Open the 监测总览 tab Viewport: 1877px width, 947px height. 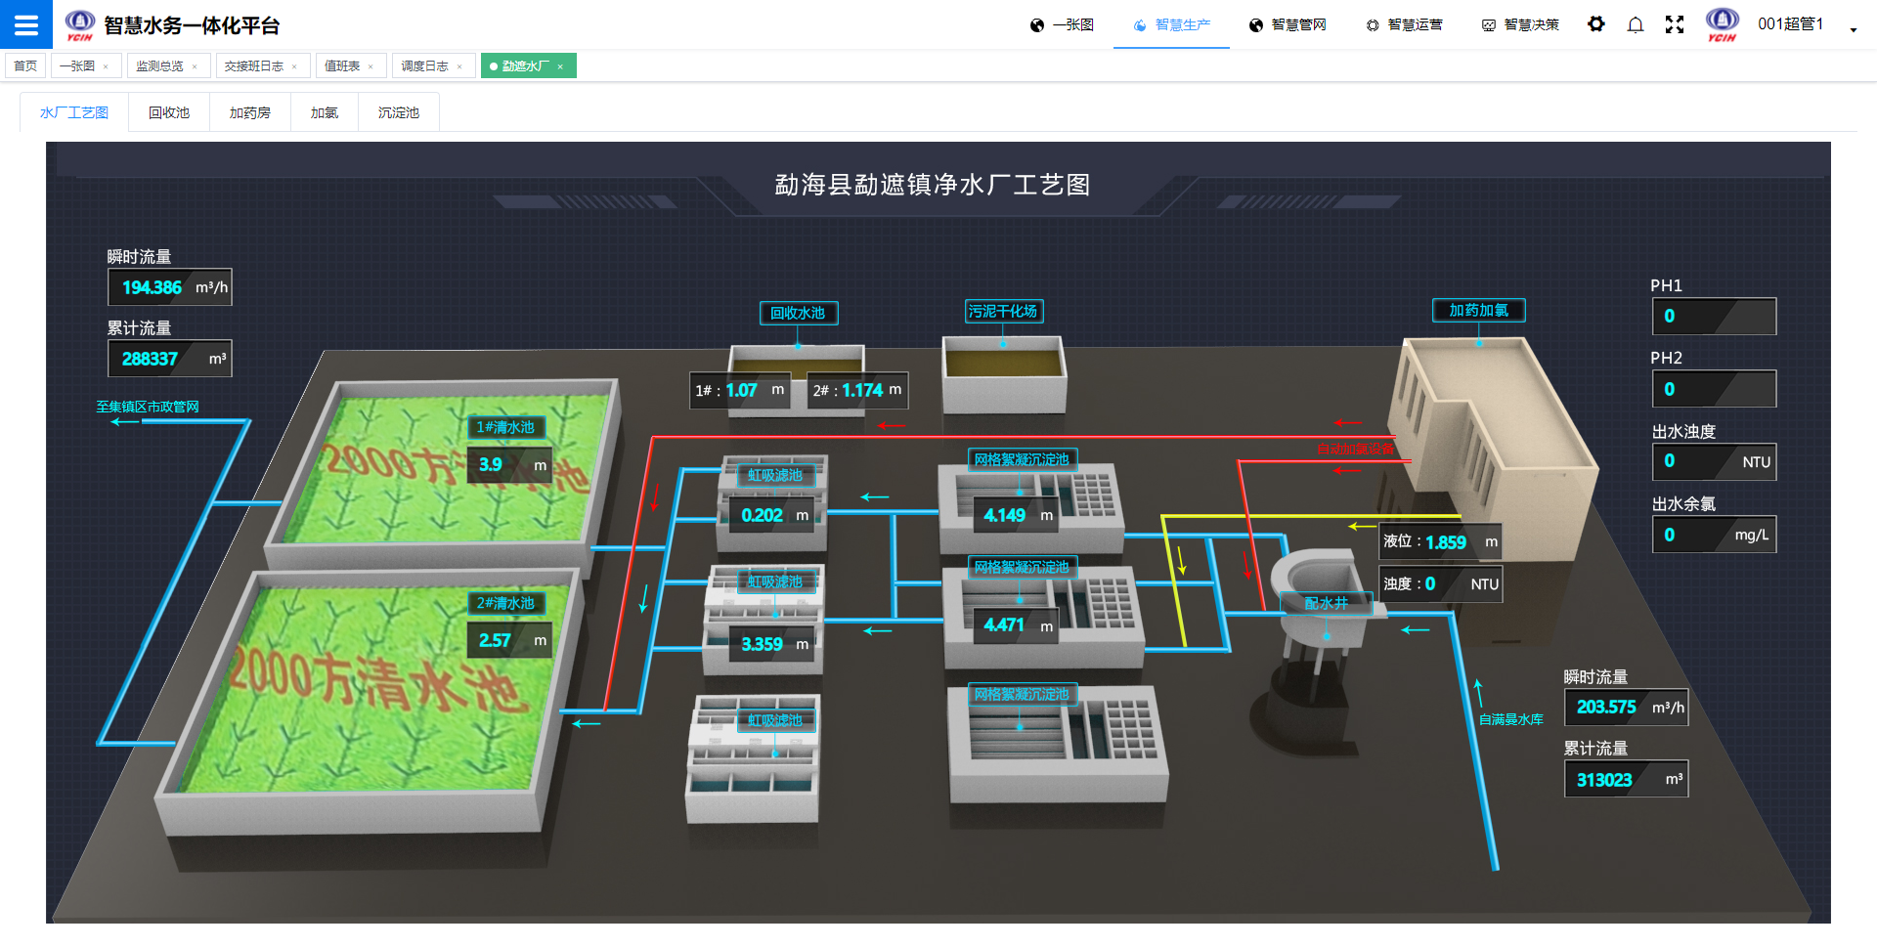point(161,65)
